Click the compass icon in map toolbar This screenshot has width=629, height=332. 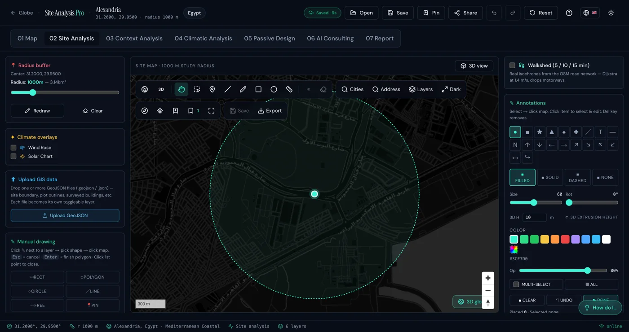[x=145, y=111]
